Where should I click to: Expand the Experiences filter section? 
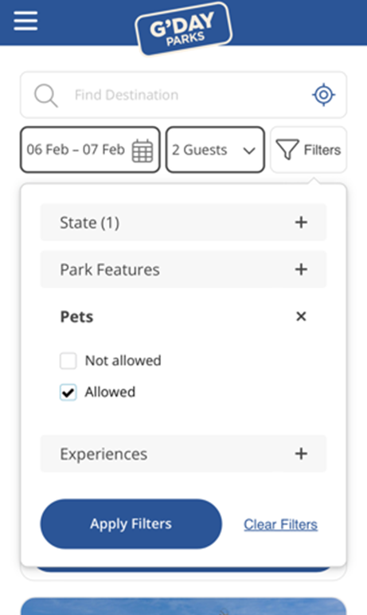183,454
